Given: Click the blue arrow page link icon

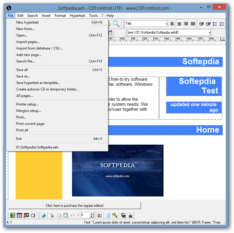Looking at the screenshot, I should pyautogui.click(x=44, y=215).
